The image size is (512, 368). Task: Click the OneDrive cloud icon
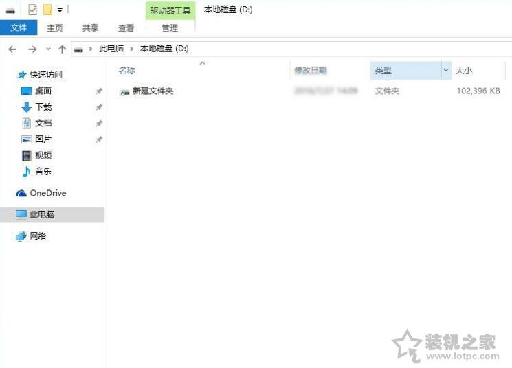(21, 194)
